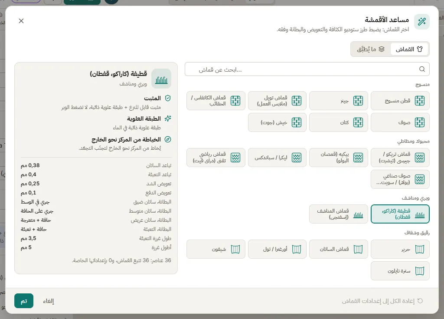Switch to the ما يُطبَّق tab
The height and width of the screenshot is (319, 444).
370,49
